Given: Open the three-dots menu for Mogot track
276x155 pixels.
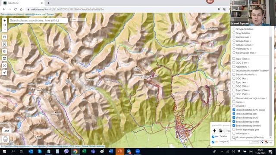Looking at the screenshot, I should click(271, 142).
